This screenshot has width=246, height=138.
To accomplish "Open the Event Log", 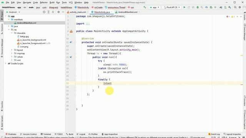I will 214,134.
